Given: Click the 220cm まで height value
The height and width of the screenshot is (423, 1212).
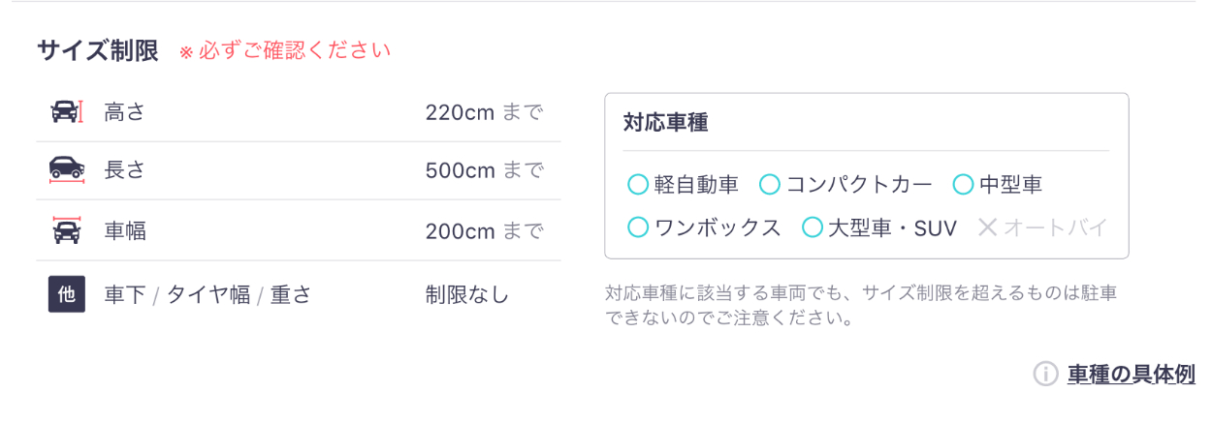Looking at the screenshot, I should 484,112.
